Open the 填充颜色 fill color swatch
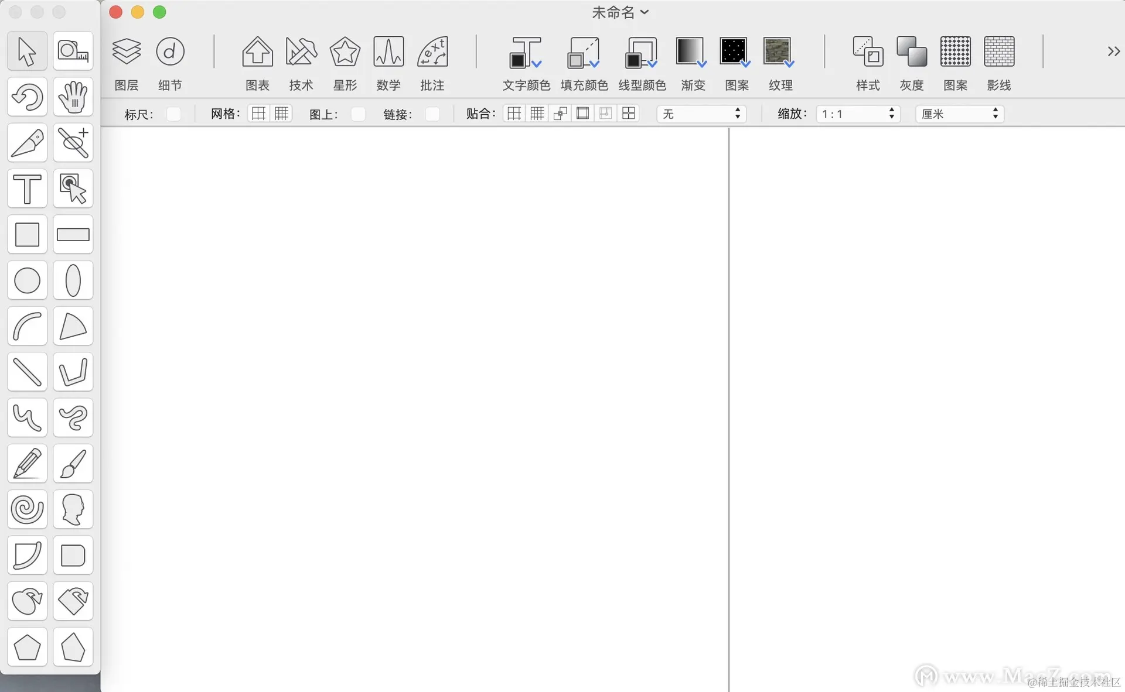 583,52
